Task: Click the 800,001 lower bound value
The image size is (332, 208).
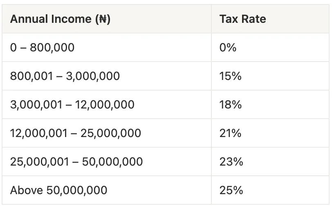Action: point(31,76)
